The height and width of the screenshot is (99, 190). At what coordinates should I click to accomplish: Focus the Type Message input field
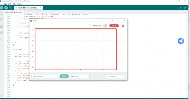45,76
